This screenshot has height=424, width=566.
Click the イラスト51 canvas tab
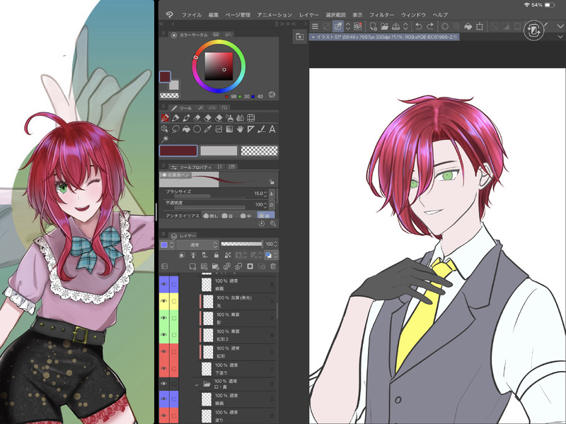384,37
